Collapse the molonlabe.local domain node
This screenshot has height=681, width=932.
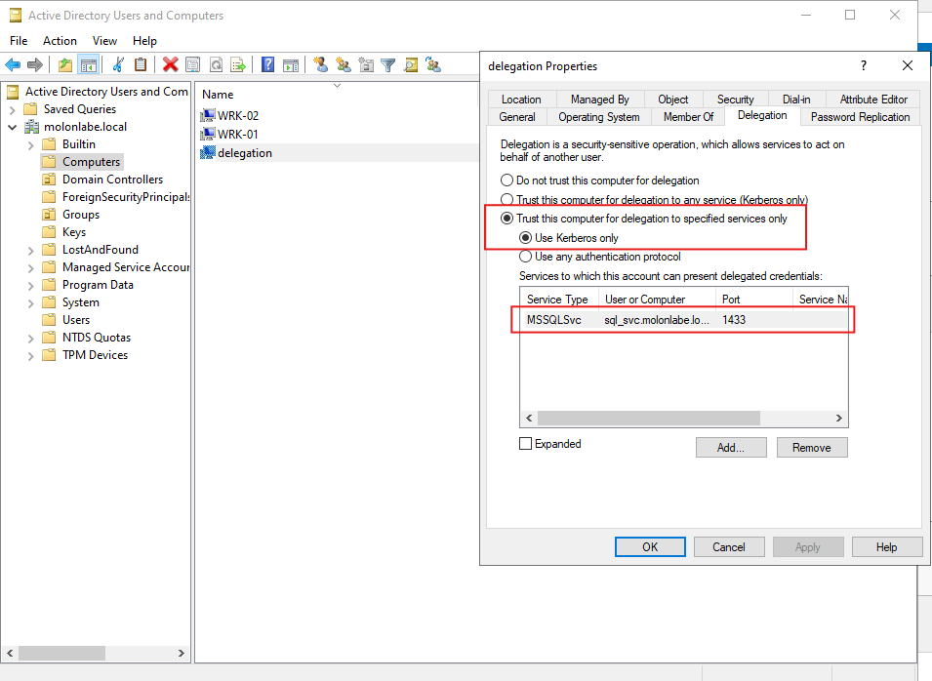pos(13,127)
